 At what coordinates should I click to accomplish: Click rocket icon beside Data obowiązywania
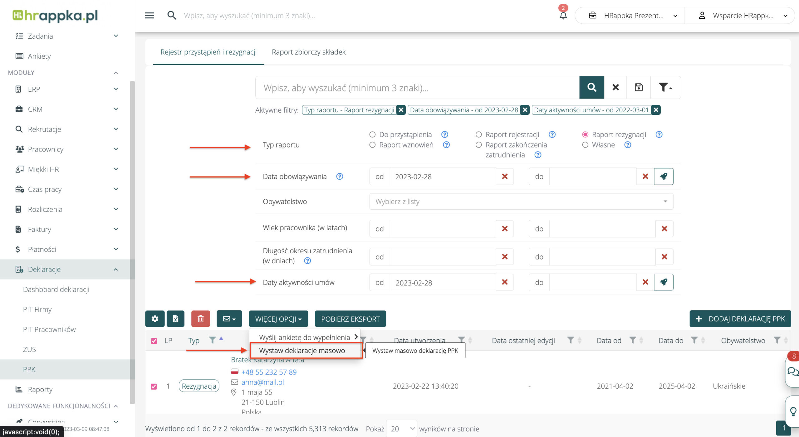pos(664,177)
